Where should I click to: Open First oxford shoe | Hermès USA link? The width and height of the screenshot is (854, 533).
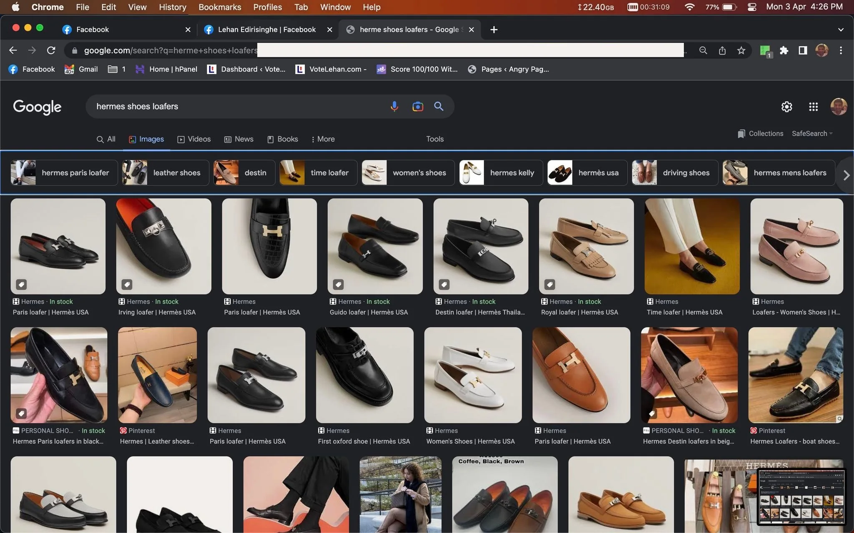pos(364,441)
